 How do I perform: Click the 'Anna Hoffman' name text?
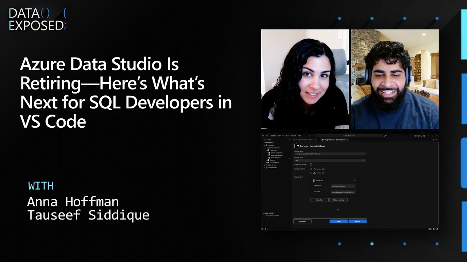tap(73, 202)
